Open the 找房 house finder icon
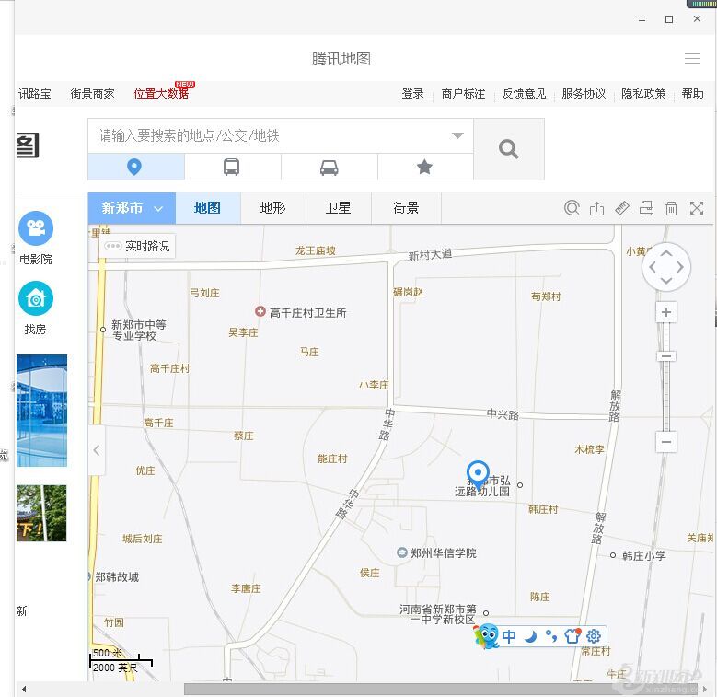Screen dimensions: 717x697 click(x=36, y=298)
